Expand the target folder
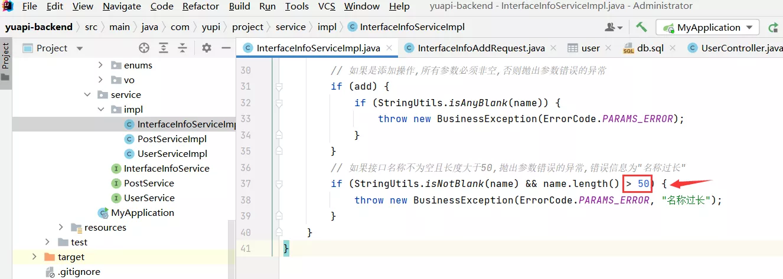Screen dimensions: 783x279 (34, 257)
